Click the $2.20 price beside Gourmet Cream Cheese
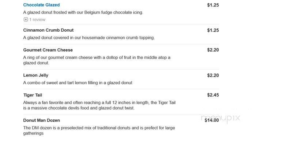The width and height of the screenshot is (286, 148). coord(213,50)
